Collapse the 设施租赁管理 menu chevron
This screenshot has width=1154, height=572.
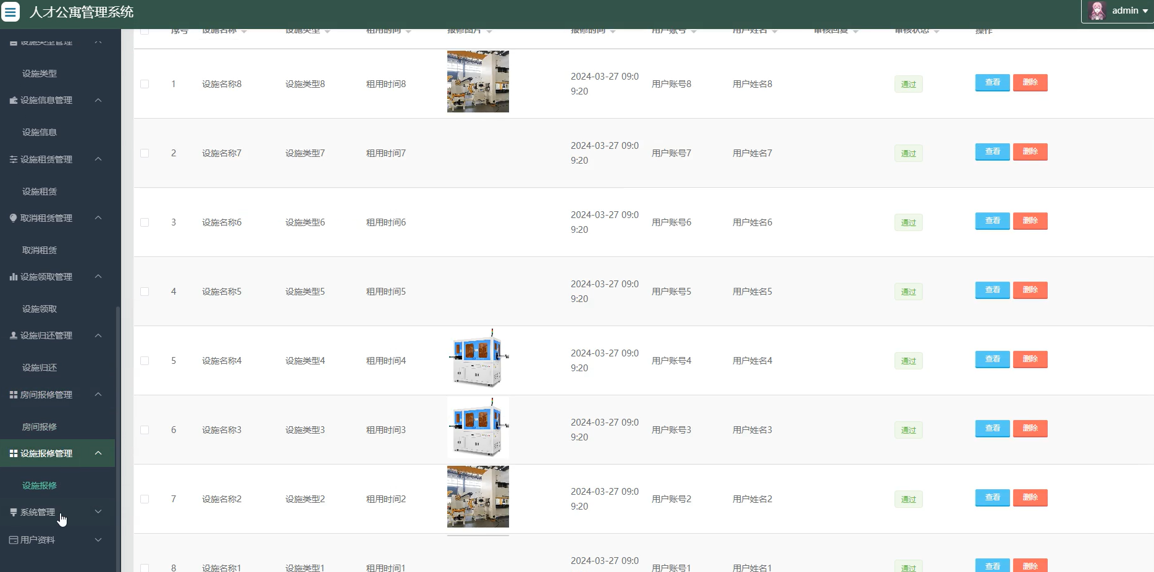coord(98,159)
